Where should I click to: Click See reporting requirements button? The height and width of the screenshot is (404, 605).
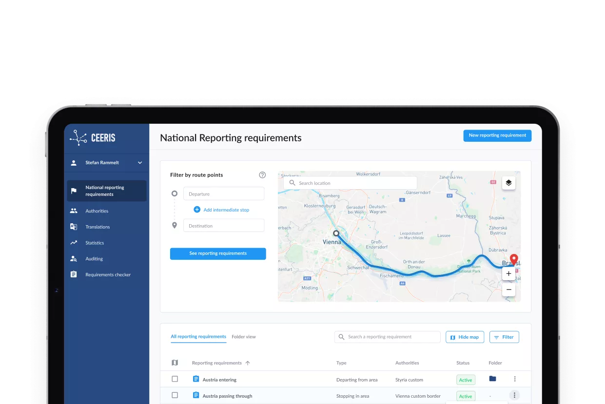point(218,254)
